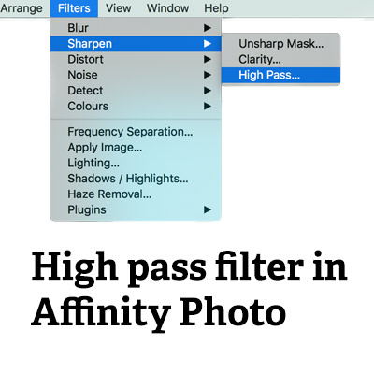Click the arrow beside Detect
The image size is (374, 374).
[208, 91]
